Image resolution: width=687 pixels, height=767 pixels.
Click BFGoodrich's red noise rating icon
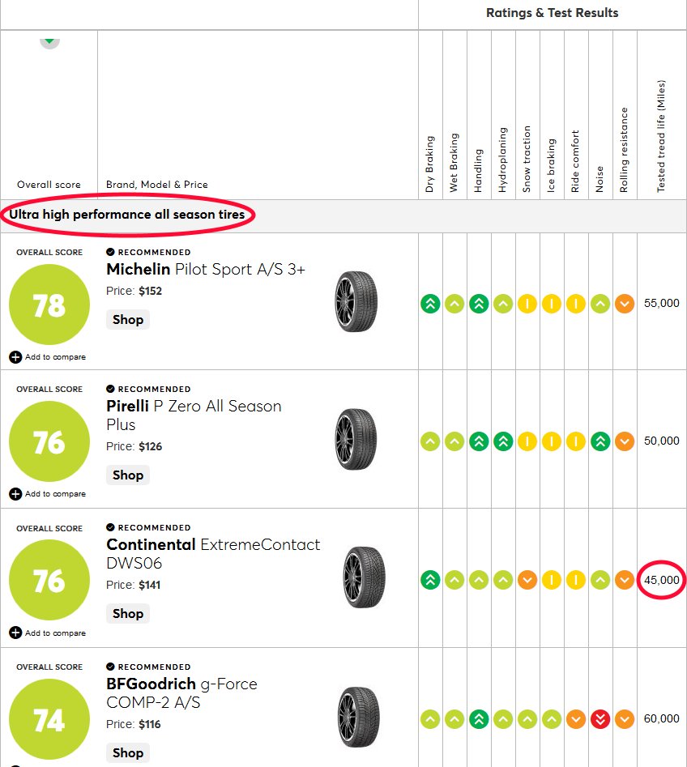point(600,719)
